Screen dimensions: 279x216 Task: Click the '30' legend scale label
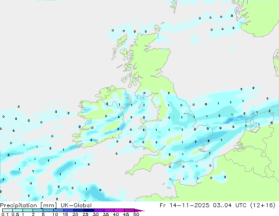tap(95, 214)
